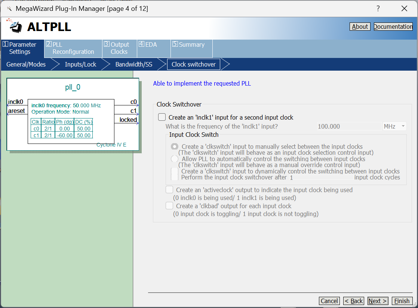
Task: Enable 'clkbad' output checkbox
Action: pyautogui.click(x=169, y=206)
